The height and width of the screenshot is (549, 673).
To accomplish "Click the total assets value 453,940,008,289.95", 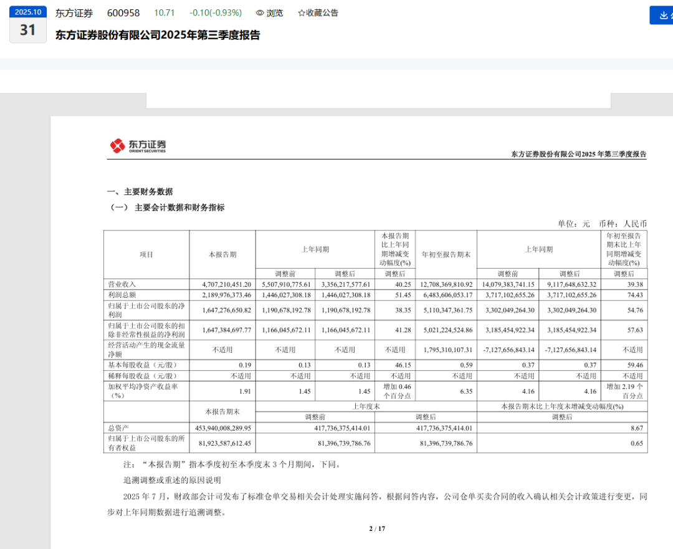I will (222, 428).
